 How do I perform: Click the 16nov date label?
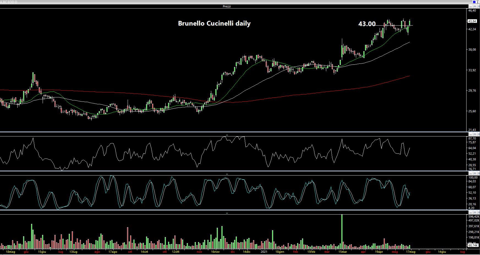pos(215,252)
